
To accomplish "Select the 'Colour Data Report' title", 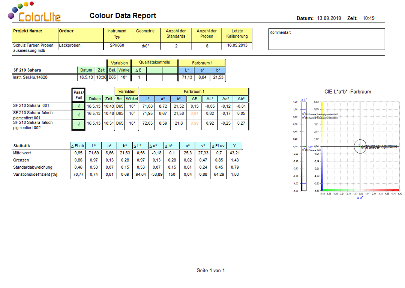I will tap(123, 15).
